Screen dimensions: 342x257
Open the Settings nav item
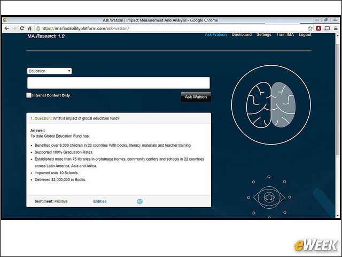click(x=263, y=35)
